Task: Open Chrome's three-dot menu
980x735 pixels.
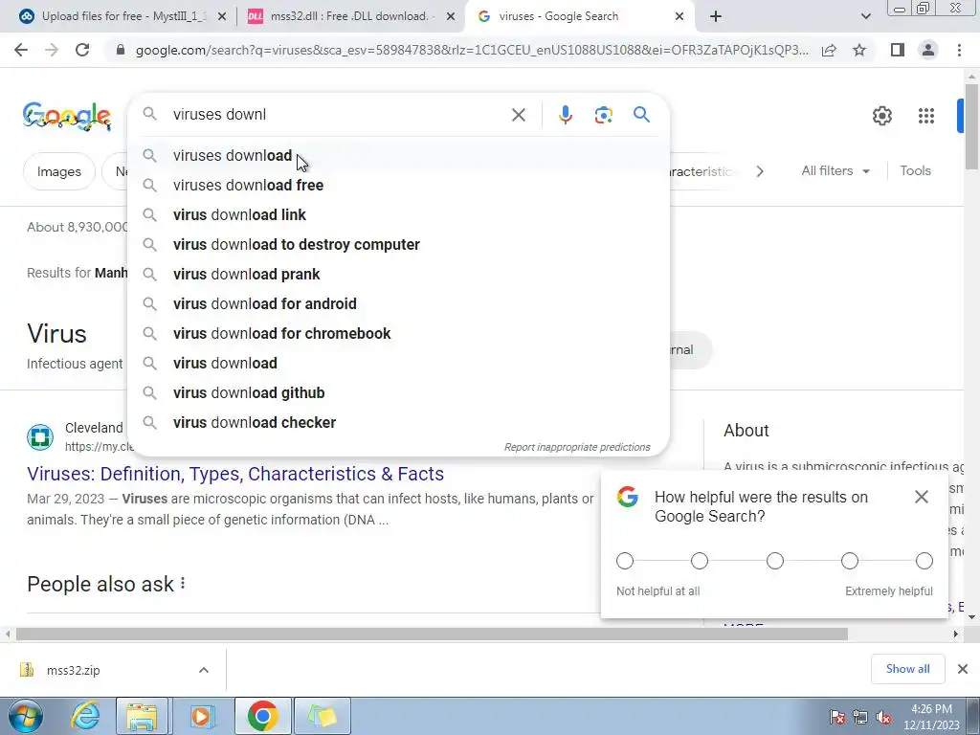Action: coord(959,50)
